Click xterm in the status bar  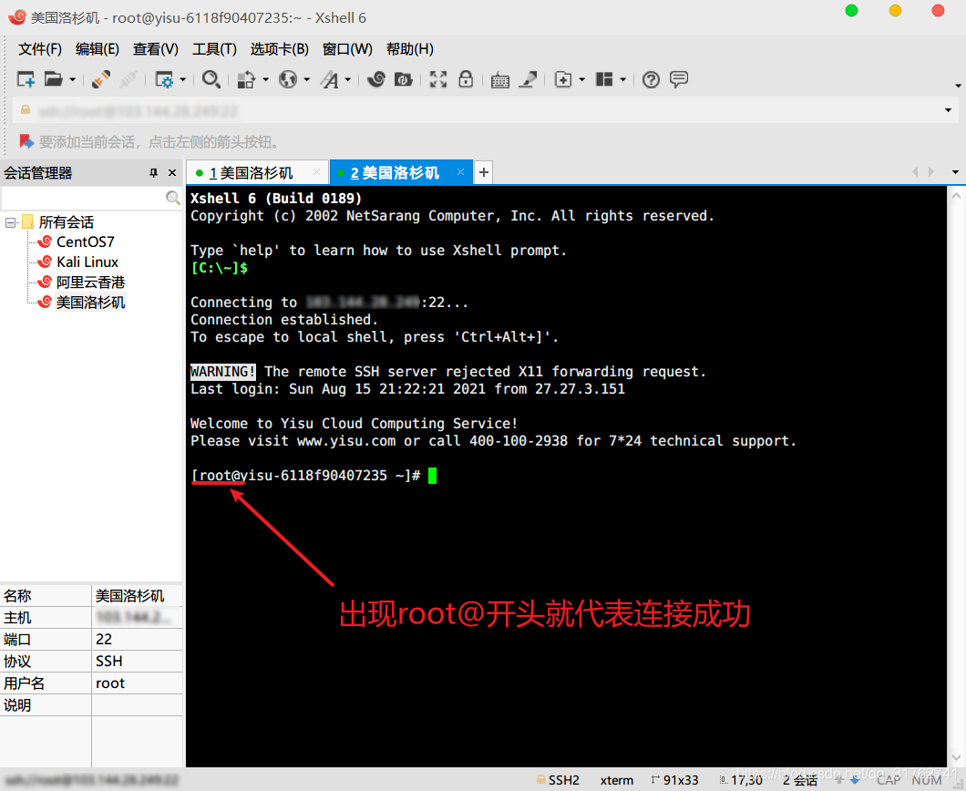pyautogui.click(x=617, y=781)
